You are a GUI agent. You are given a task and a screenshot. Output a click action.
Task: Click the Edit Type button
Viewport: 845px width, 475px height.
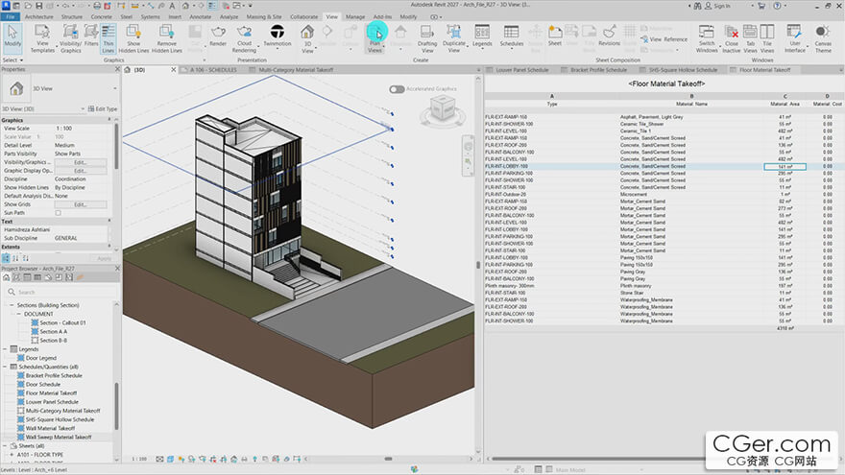tap(103, 108)
